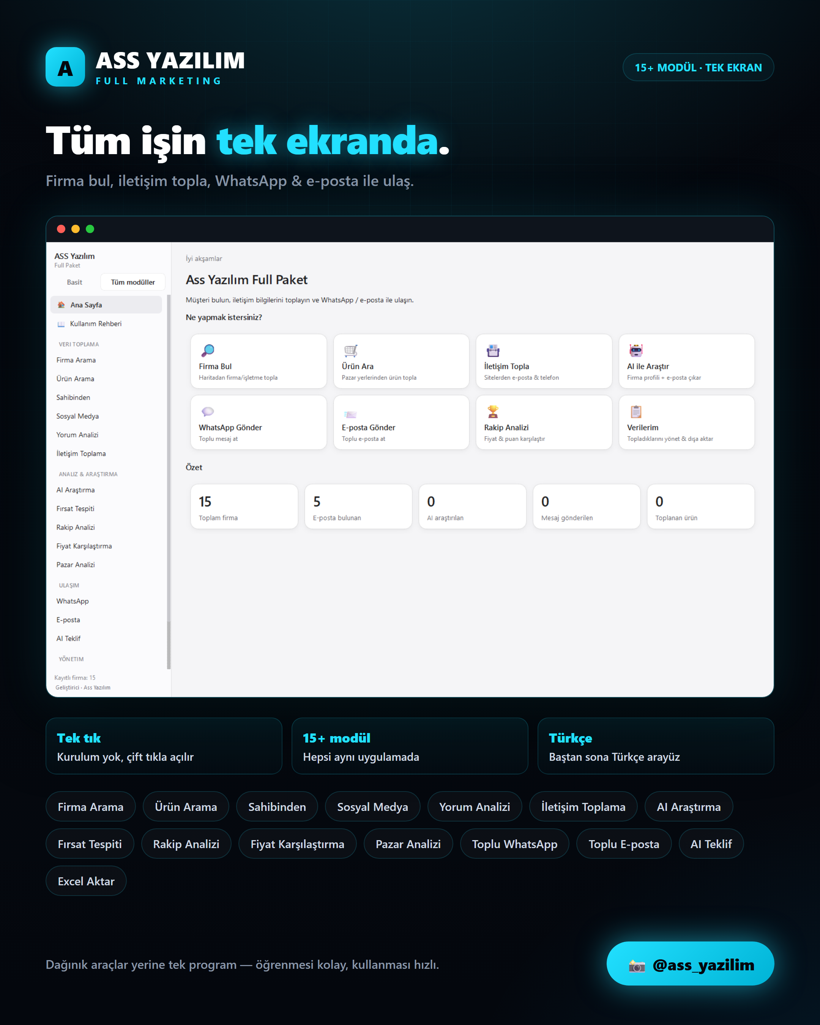Screen dimensions: 820x1025
Task: Click the Toplu WhatsApp pill
Action: (x=514, y=844)
